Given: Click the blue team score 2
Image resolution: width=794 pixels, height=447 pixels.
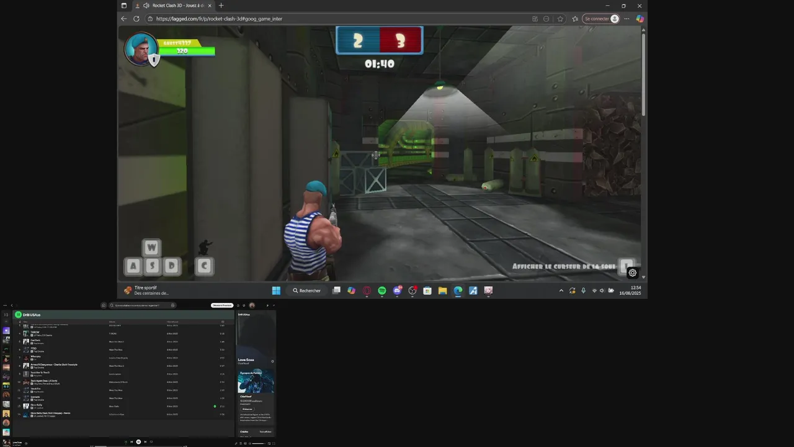Looking at the screenshot, I should click(x=358, y=41).
